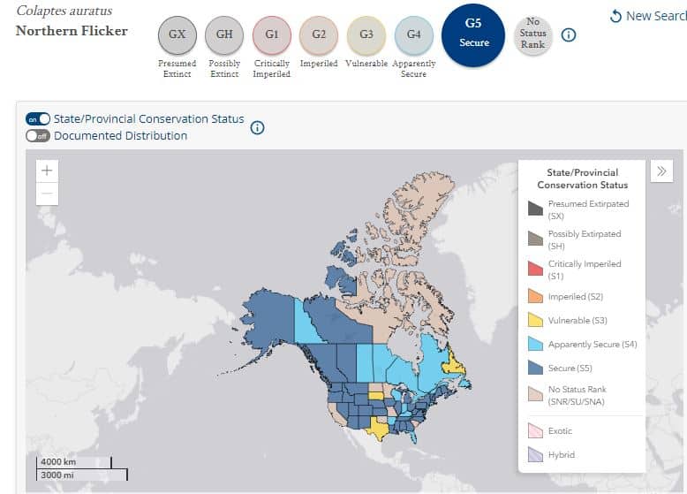Click the Exotic pink legend swatch

[x=535, y=431]
